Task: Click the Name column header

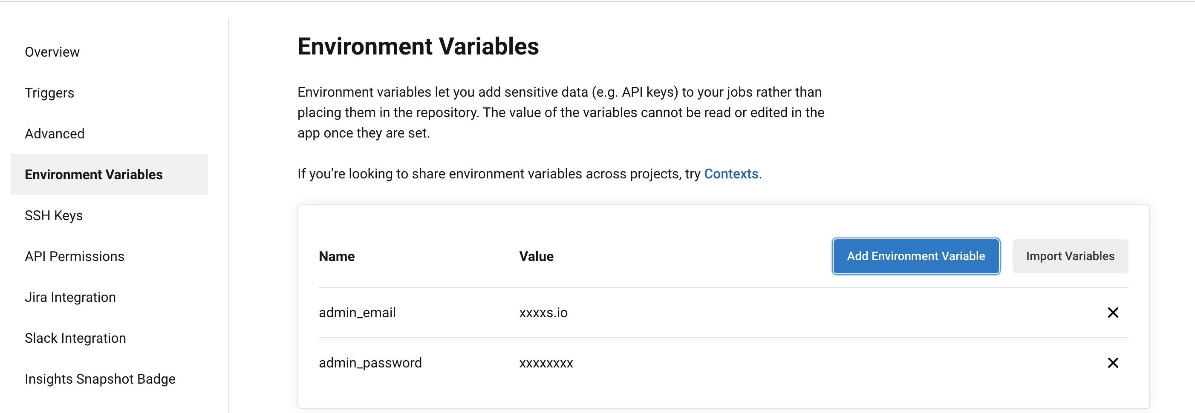Action: (336, 256)
